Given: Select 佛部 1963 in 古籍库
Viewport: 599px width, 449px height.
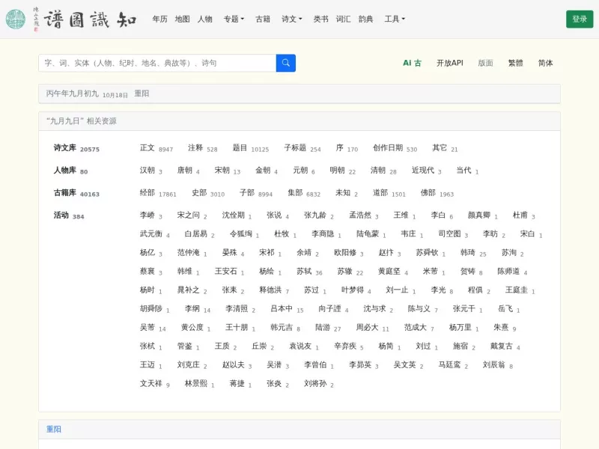Looking at the screenshot, I should coord(437,193).
